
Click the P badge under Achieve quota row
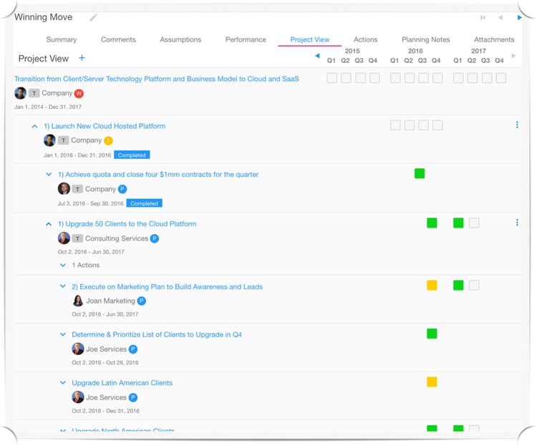coord(122,189)
